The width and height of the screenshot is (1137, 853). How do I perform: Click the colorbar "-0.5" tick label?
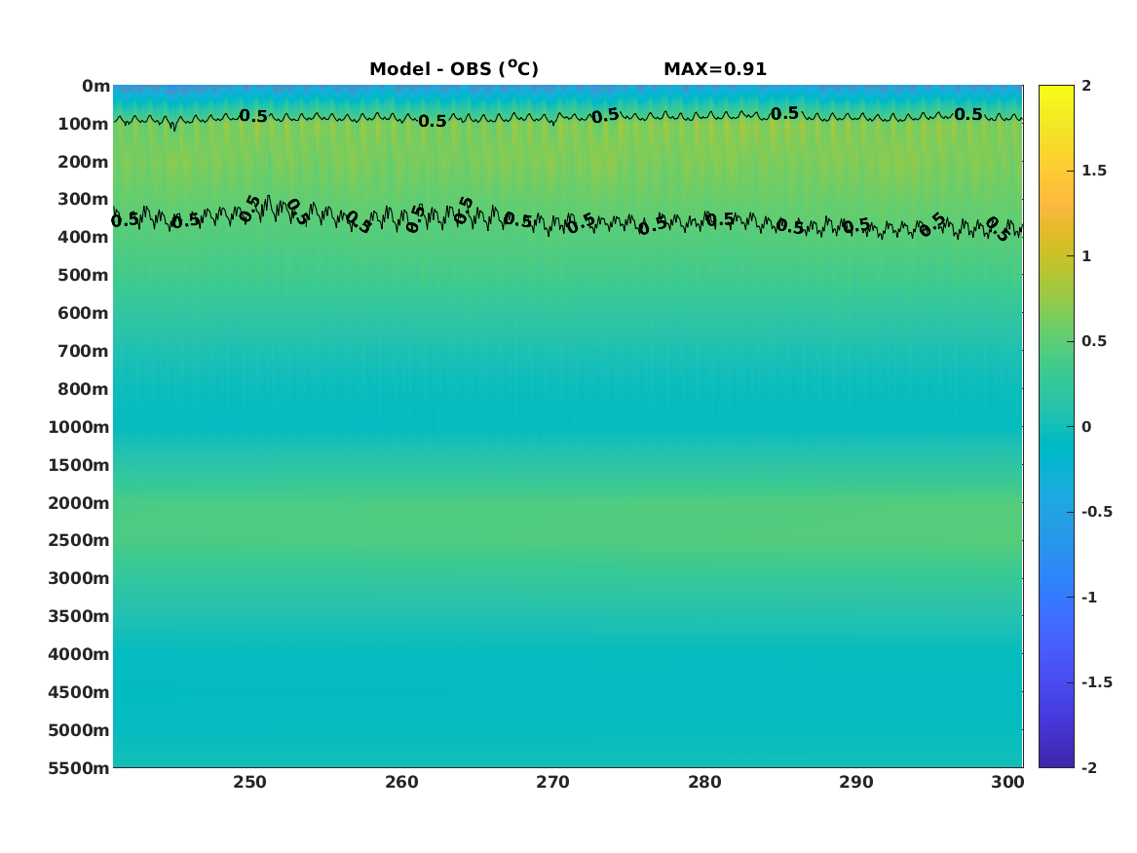point(1096,512)
